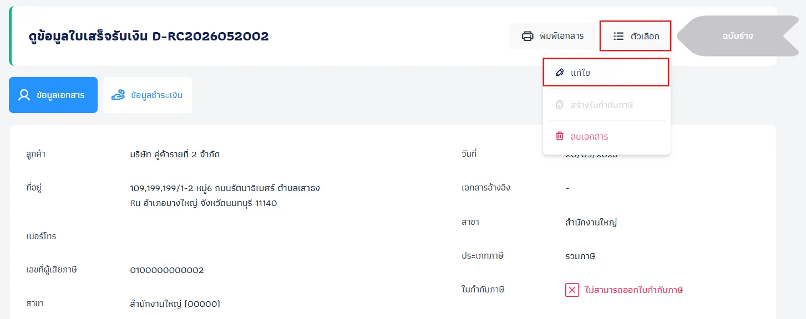Click the red X box beside ไม่สามารถออกใบกำกับภาษี
This screenshot has height=319, width=806.
572,290
